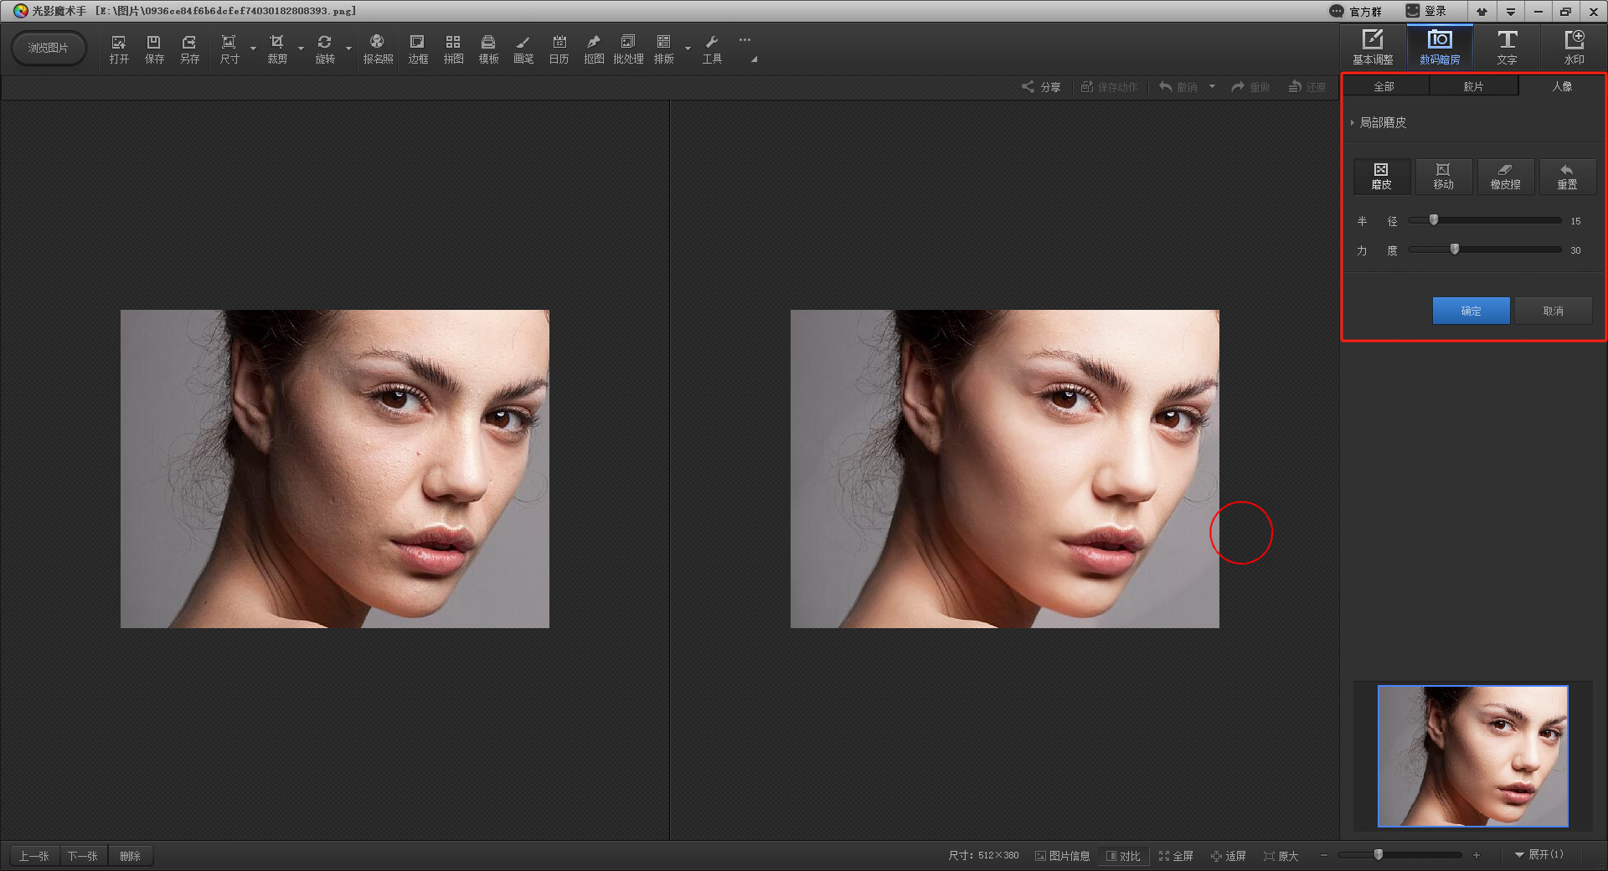Collapse the 局部磨皮 section triangle
This screenshot has height=871, width=1608.
1352,123
